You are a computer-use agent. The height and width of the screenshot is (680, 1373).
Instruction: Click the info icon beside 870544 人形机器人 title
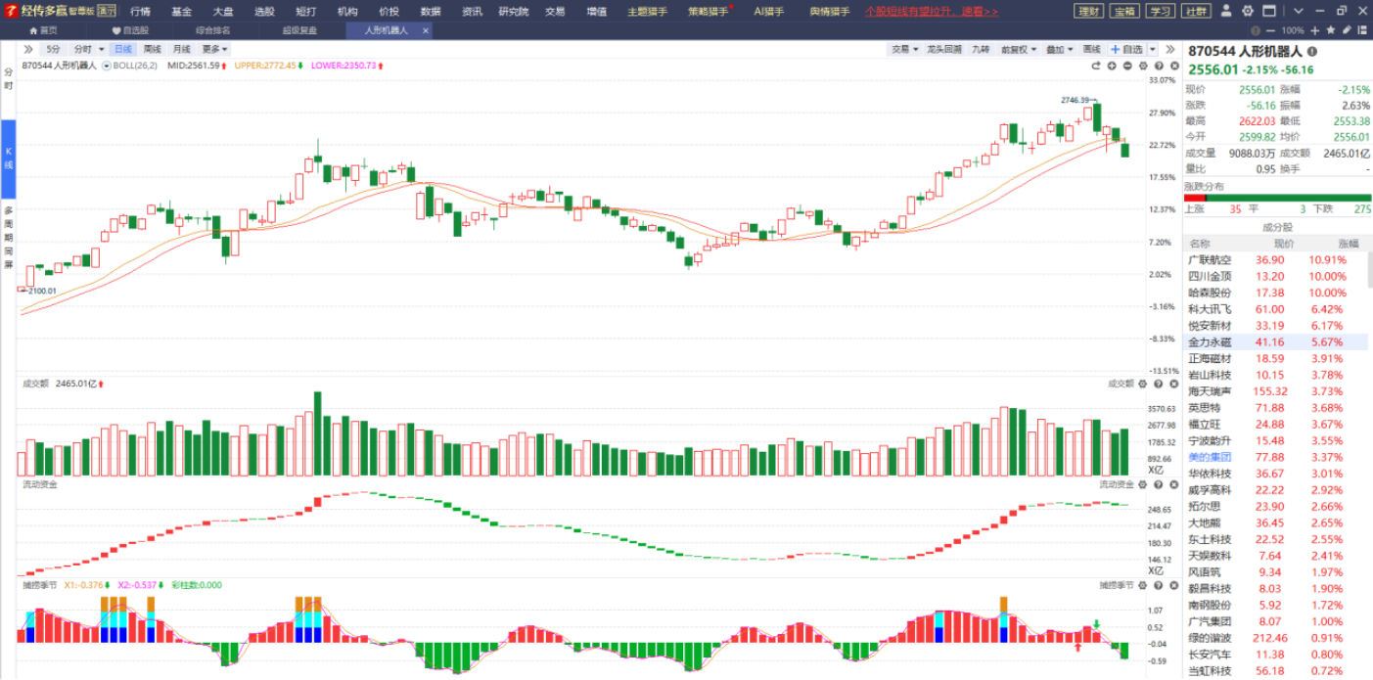(x=1312, y=51)
